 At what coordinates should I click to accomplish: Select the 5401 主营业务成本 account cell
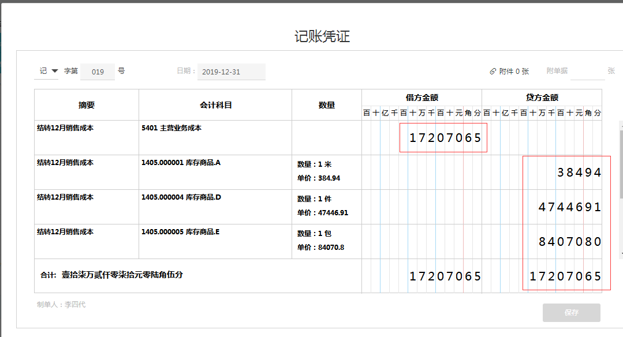click(x=215, y=138)
